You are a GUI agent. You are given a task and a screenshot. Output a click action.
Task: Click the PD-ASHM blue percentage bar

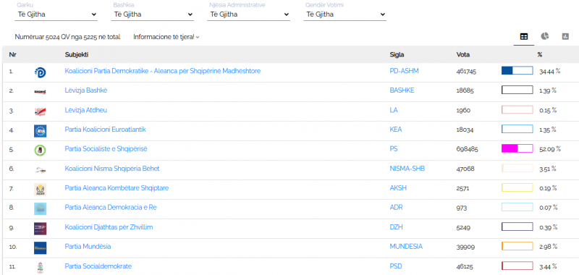click(x=517, y=70)
